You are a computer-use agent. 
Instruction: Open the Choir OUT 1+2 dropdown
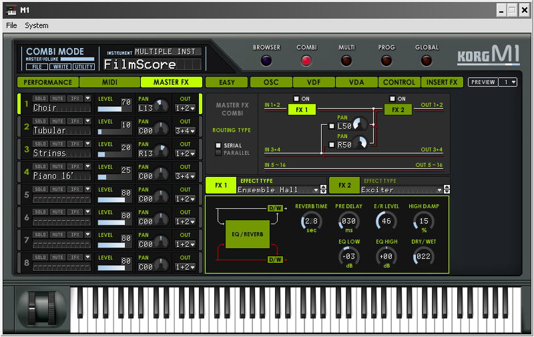185,108
